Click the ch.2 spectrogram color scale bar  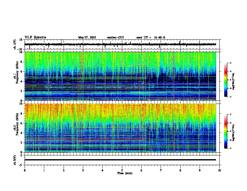226,131
